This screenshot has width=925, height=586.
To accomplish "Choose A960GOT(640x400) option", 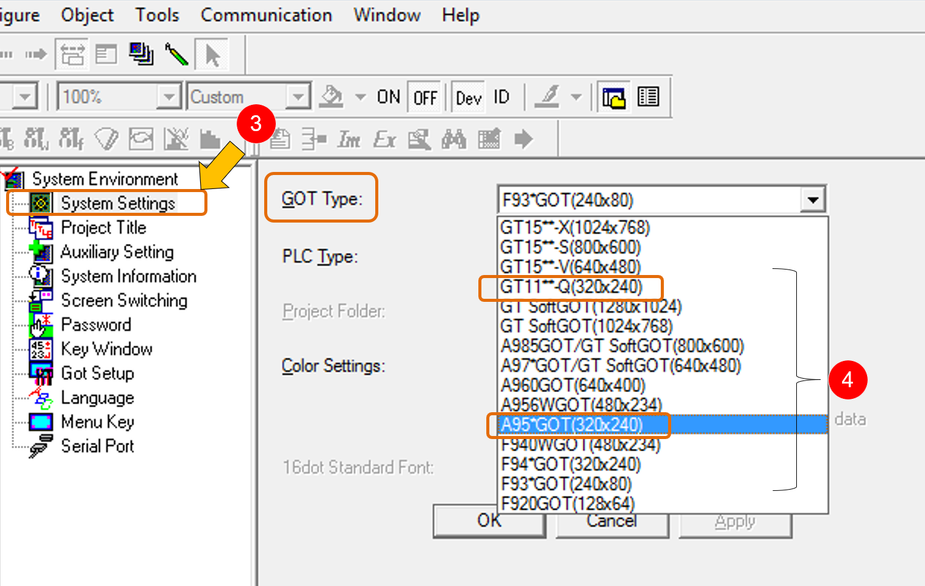I will 663,385.
